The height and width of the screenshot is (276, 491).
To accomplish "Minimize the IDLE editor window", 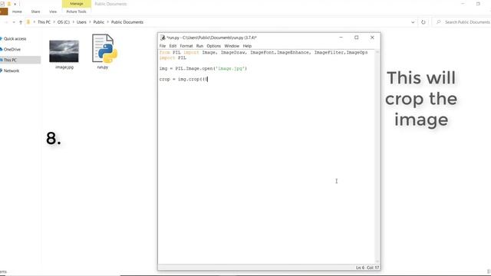I will [x=341, y=38].
